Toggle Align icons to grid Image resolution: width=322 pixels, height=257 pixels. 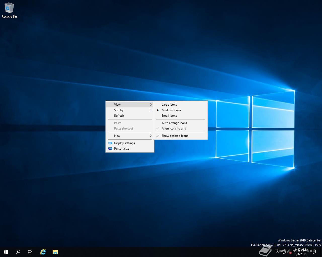180,128
